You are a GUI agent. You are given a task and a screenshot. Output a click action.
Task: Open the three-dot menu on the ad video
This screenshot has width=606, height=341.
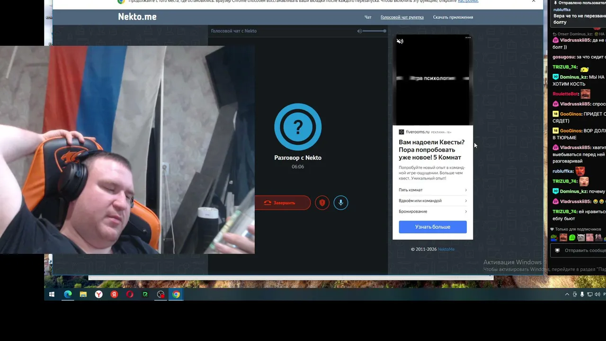pyautogui.click(x=468, y=37)
